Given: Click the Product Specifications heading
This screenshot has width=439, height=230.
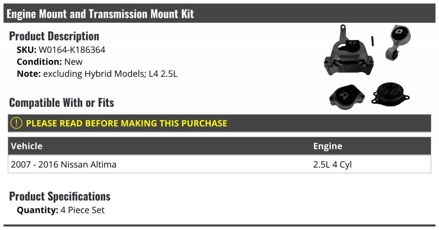Looking at the screenshot, I should pos(60,196).
